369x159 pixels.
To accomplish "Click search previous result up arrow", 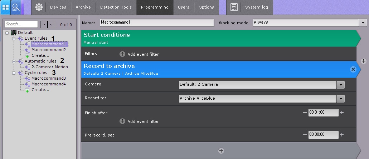I will pos(44,24).
